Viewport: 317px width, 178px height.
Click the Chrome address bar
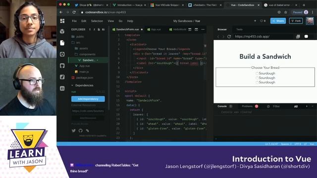click(178, 12)
